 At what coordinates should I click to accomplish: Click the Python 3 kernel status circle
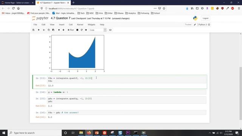(209, 25)
